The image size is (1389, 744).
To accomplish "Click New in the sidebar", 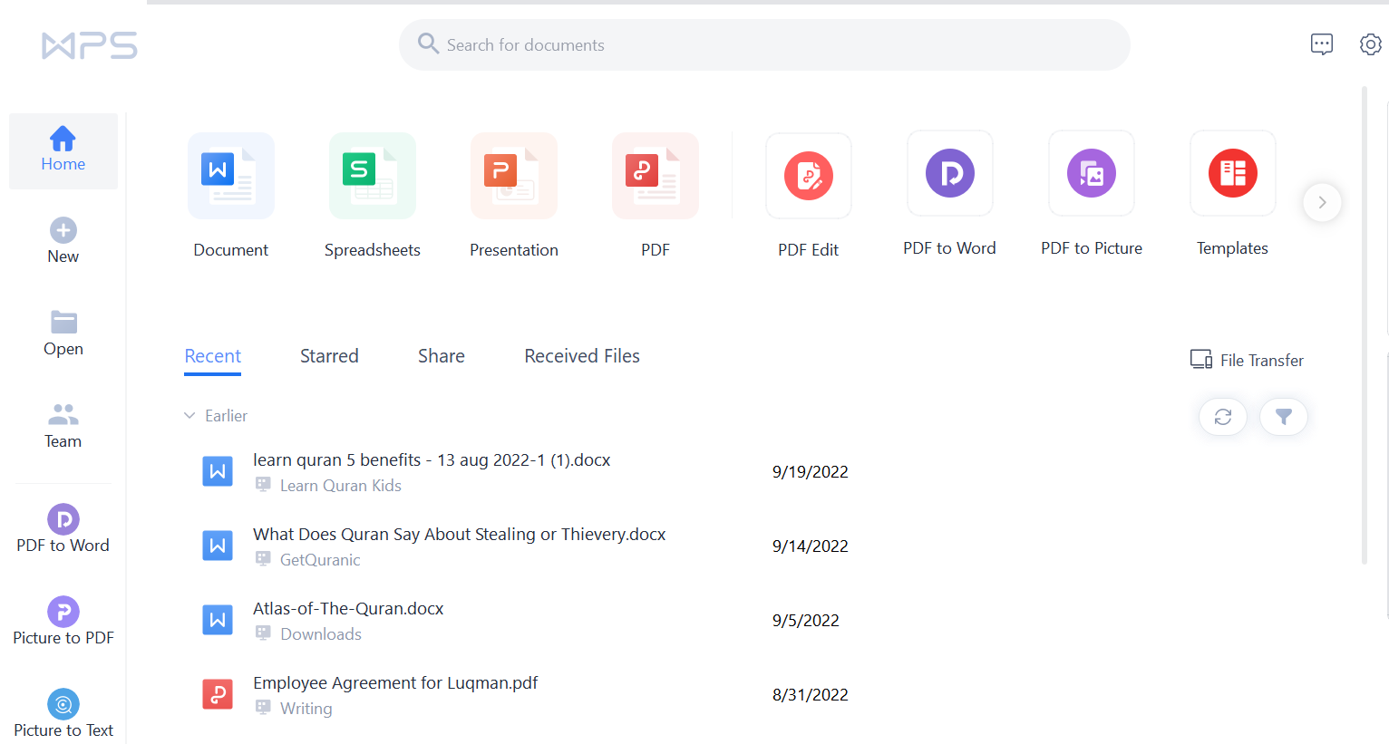I will tap(63, 242).
